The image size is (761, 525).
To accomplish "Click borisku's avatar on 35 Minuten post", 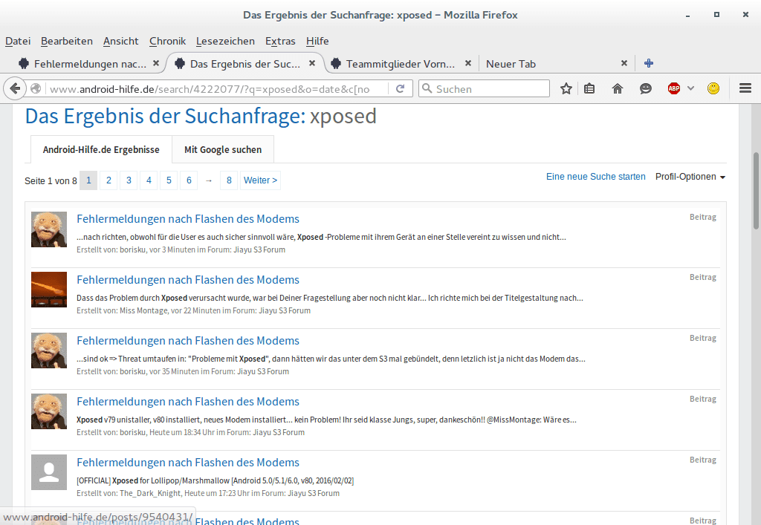I will coord(49,350).
